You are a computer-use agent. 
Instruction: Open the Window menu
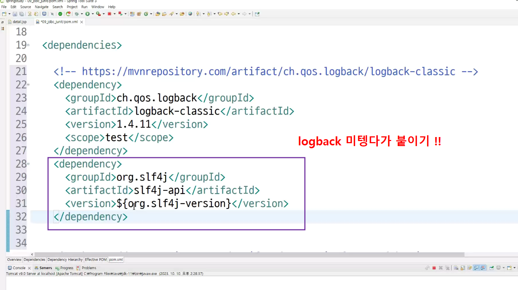pos(98,7)
